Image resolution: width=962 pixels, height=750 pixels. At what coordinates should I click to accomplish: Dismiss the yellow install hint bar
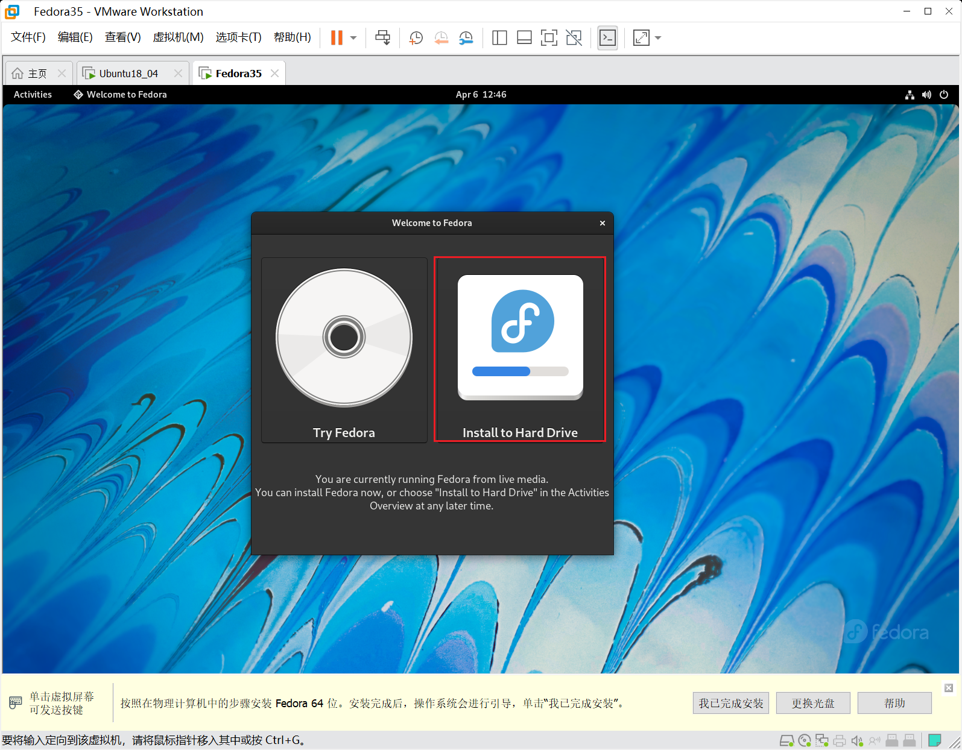point(949,688)
